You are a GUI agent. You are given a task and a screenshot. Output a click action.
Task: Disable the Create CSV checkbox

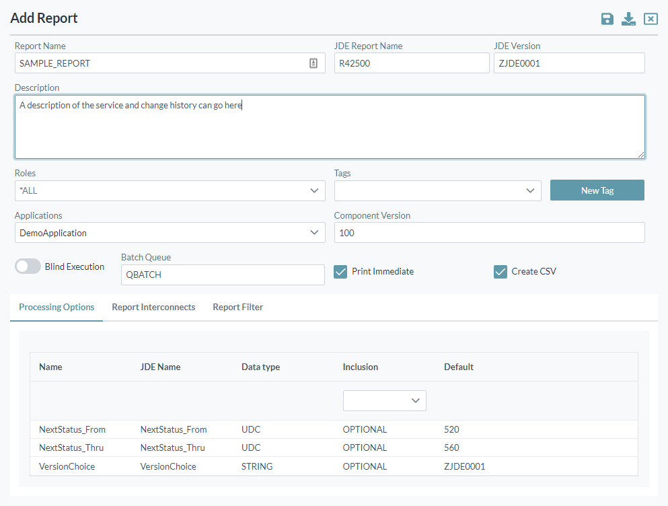[500, 272]
